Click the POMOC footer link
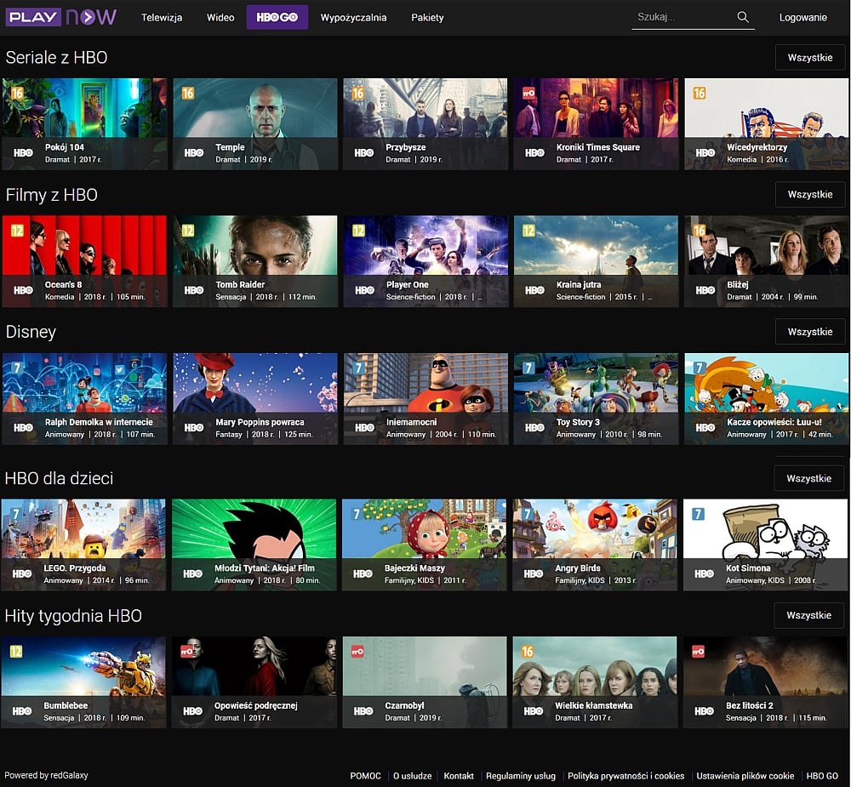 click(365, 776)
